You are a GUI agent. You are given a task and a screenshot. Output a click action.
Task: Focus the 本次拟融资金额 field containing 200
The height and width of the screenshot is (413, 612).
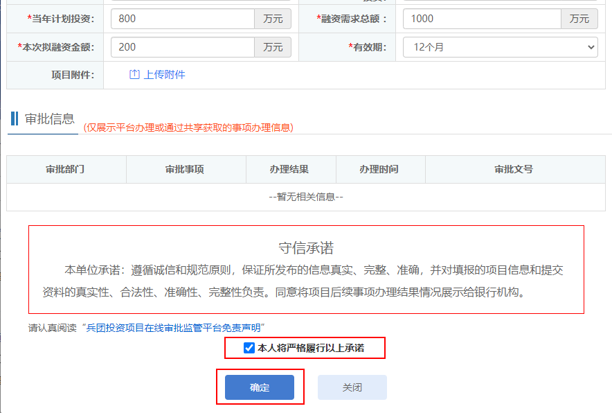pyautogui.click(x=183, y=47)
